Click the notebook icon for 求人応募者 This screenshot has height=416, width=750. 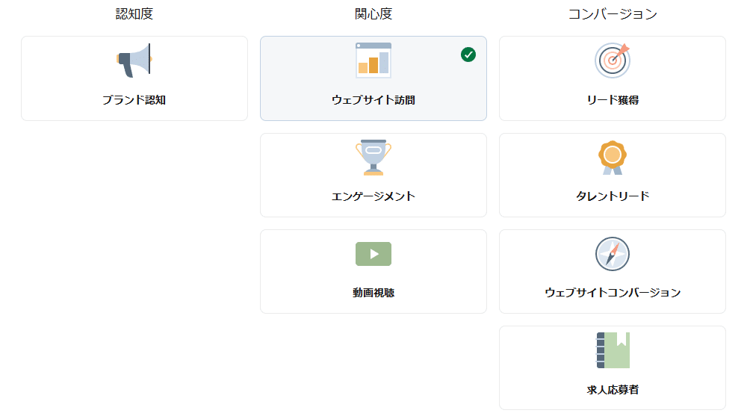pos(613,350)
